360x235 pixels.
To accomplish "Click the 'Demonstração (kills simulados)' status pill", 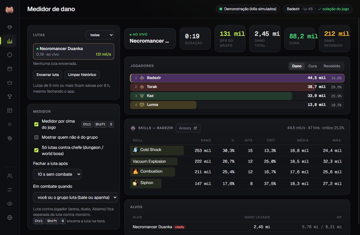I will coord(248,9).
